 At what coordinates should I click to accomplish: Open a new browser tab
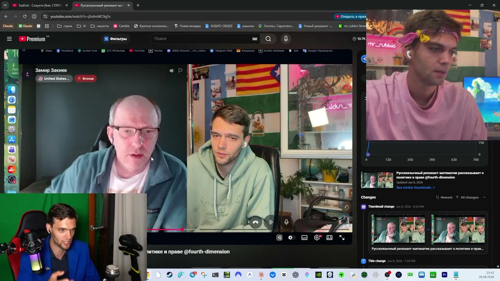[138, 5]
